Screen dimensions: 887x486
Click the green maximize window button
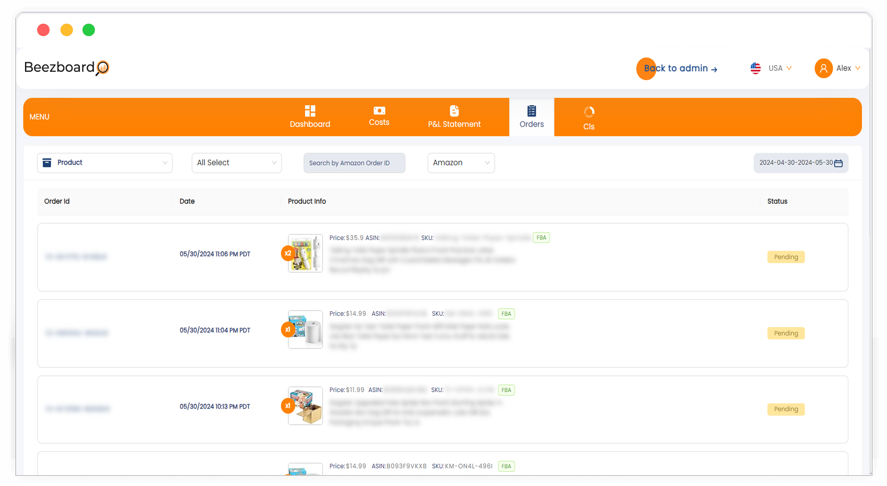click(88, 30)
